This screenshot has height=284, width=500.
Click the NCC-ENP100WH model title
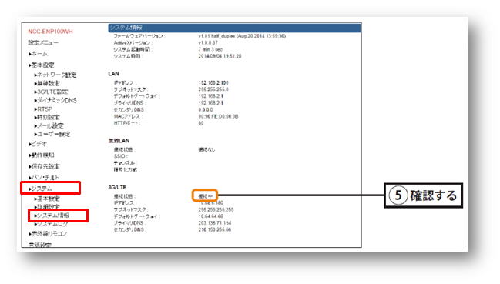tap(50, 32)
